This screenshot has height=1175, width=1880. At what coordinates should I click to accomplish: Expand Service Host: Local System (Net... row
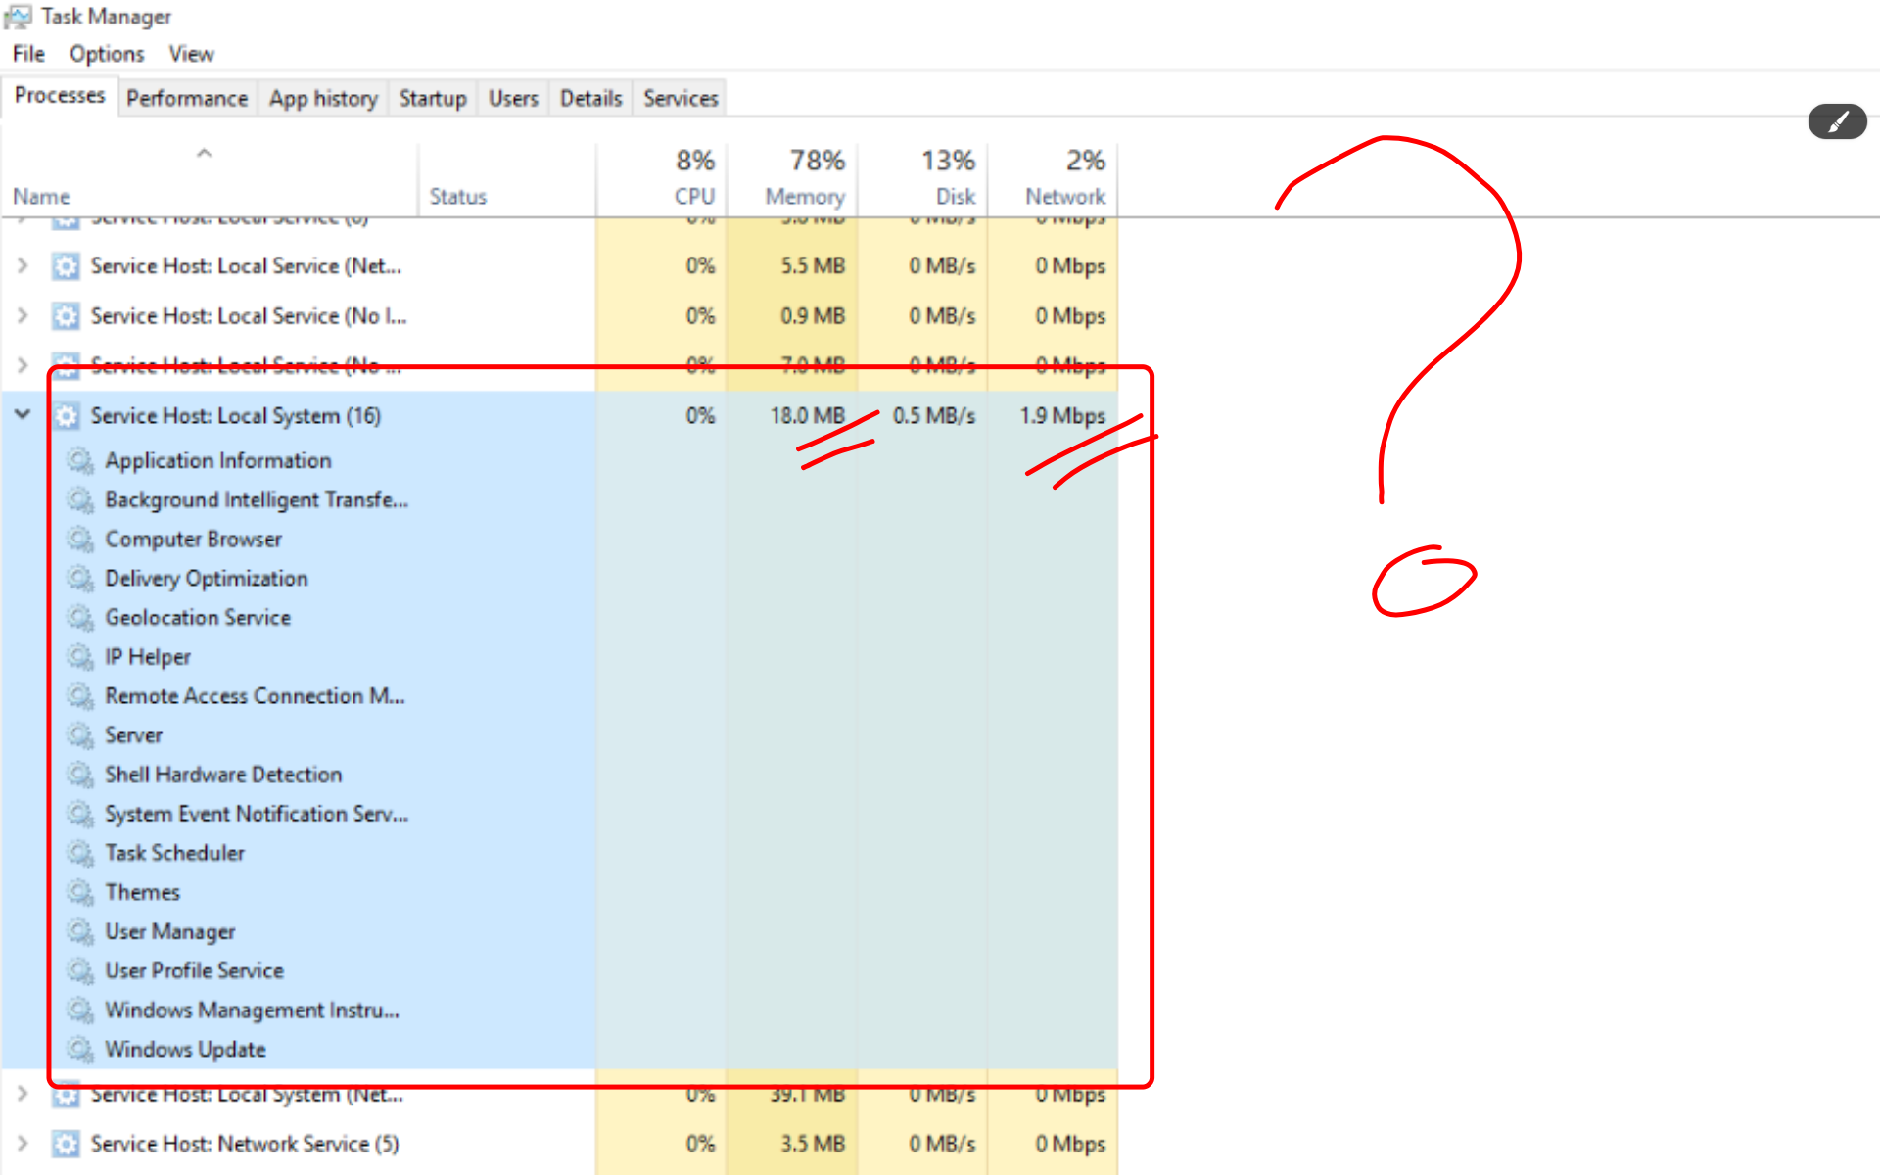point(23,1094)
